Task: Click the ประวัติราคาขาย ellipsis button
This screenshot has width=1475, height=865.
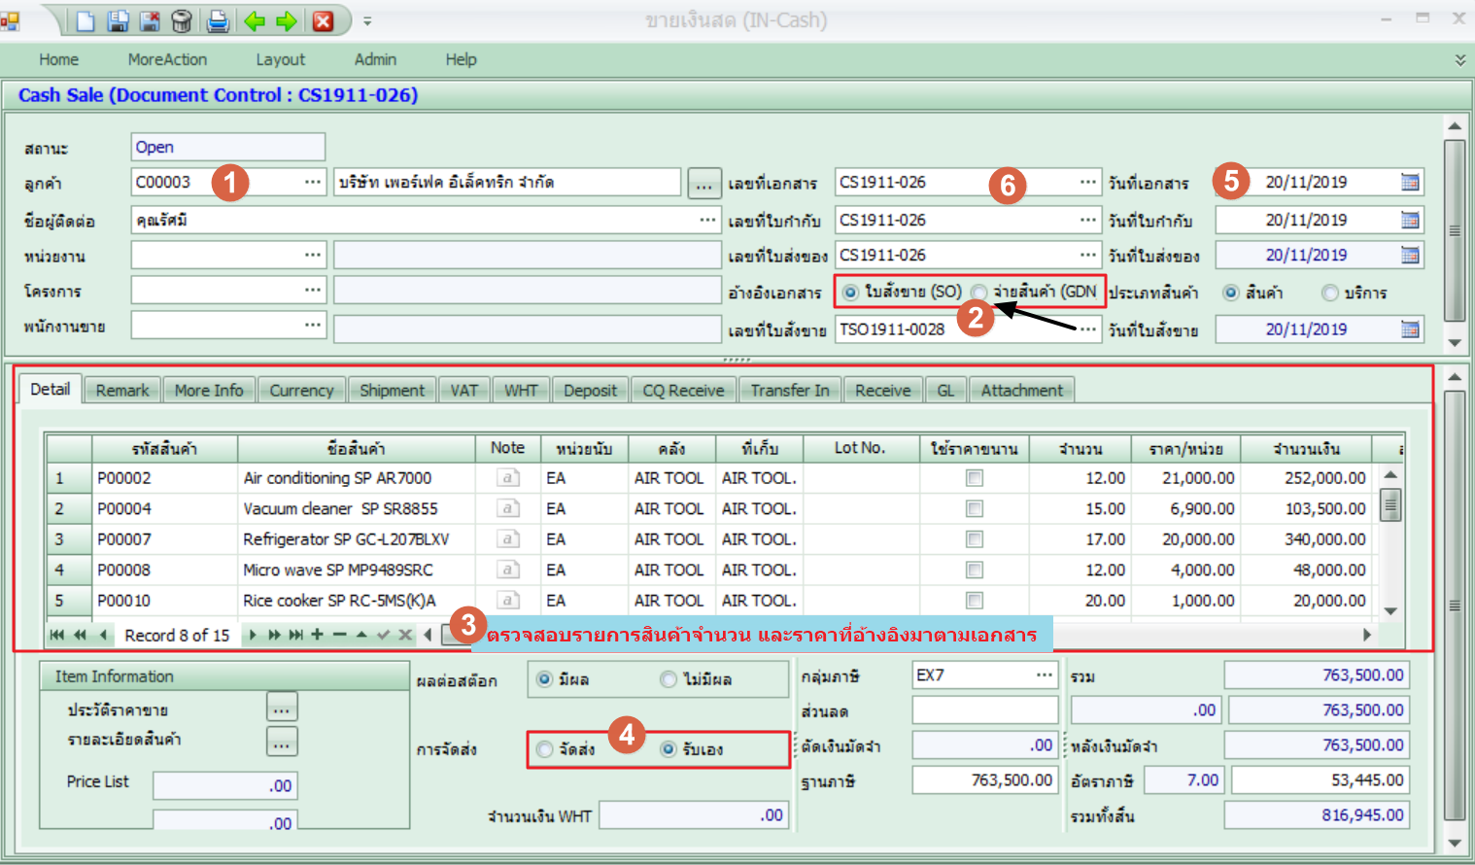Action: click(x=282, y=709)
